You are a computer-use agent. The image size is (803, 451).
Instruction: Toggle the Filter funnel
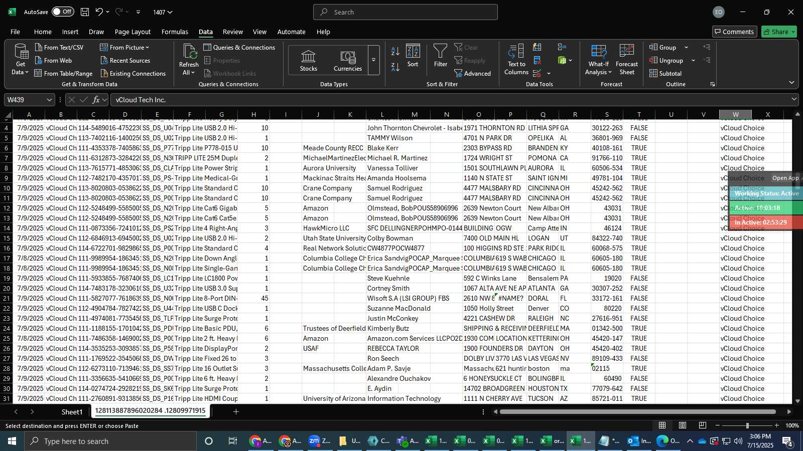click(x=440, y=56)
